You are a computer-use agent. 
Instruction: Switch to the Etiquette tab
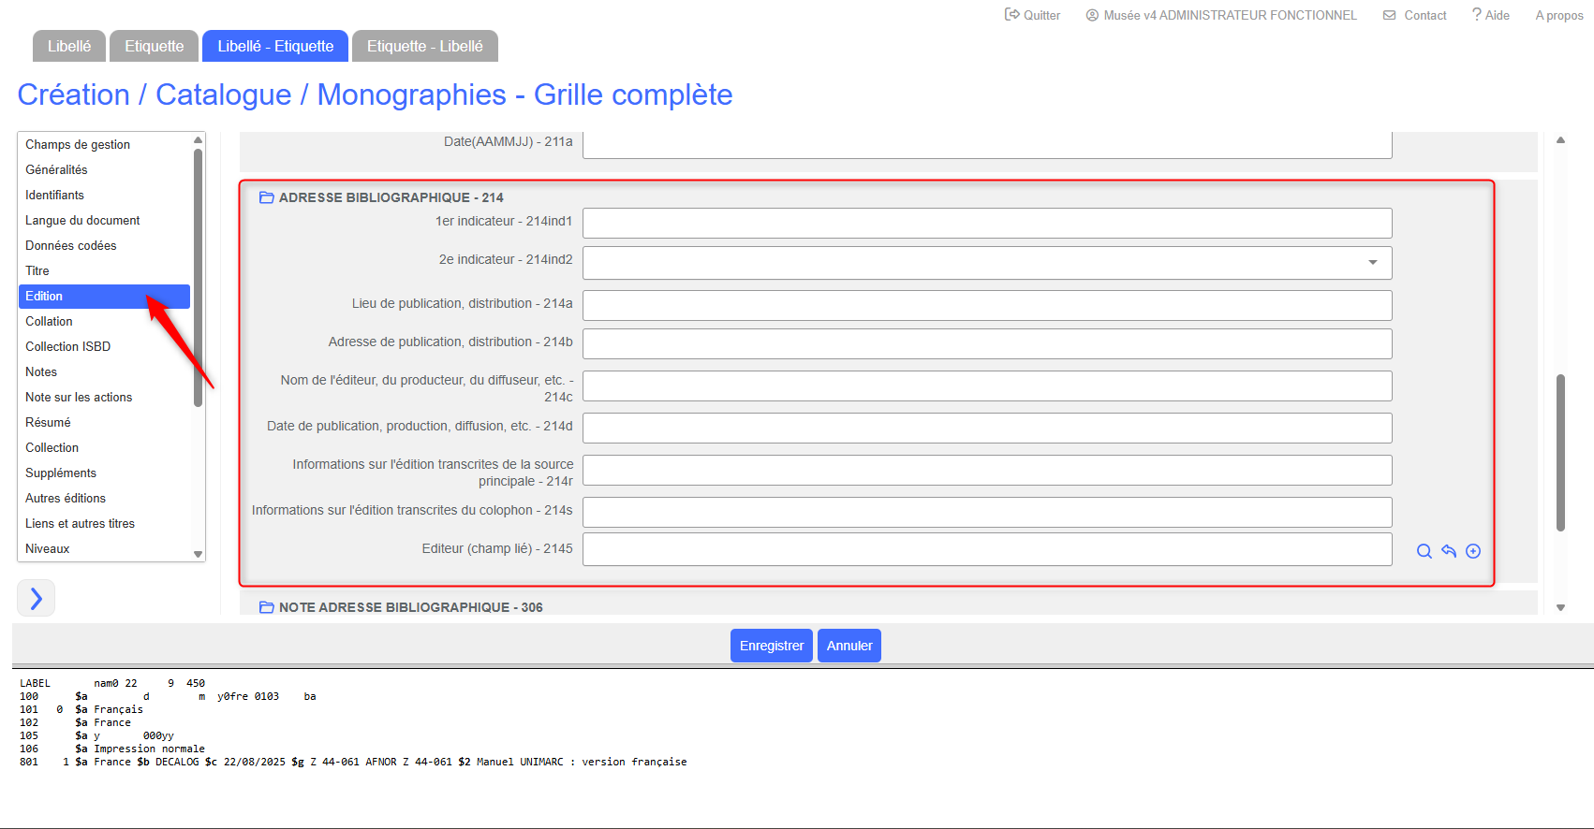(154, 46)
